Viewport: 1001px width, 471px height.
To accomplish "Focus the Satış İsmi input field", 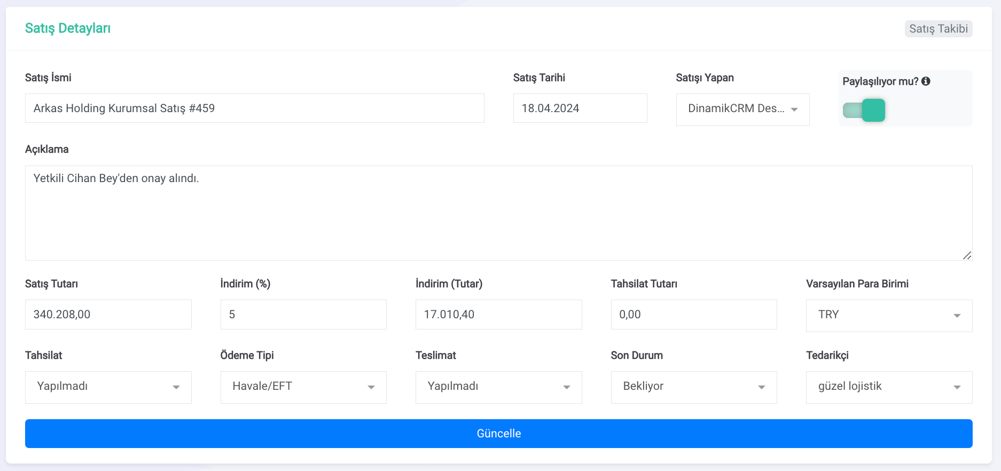I will 254,108.
